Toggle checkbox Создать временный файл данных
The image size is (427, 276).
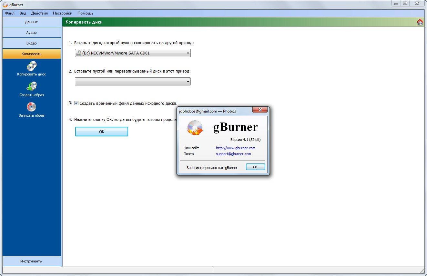click(x=76, y=103)
